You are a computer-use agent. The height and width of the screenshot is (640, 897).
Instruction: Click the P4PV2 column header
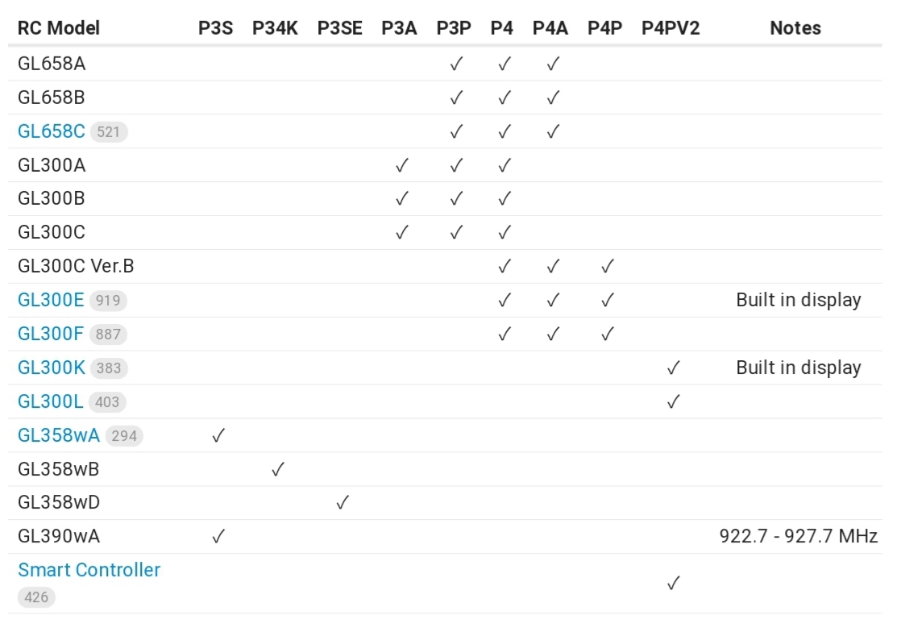pos(671,28)
